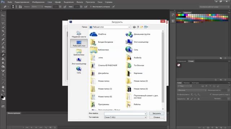This screenshot has height=129, width=231.
Task: Open the 'Фильтр' menu
Action: pyautogui.click(x=80, y=2)
